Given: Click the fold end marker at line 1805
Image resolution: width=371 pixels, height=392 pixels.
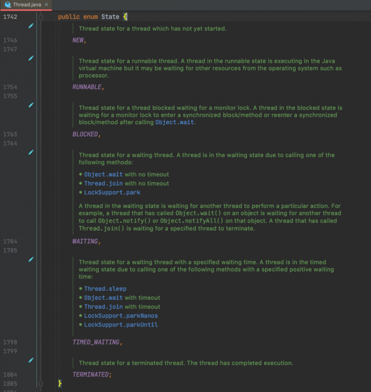Looking at the screenshot, I should [41, 383].
